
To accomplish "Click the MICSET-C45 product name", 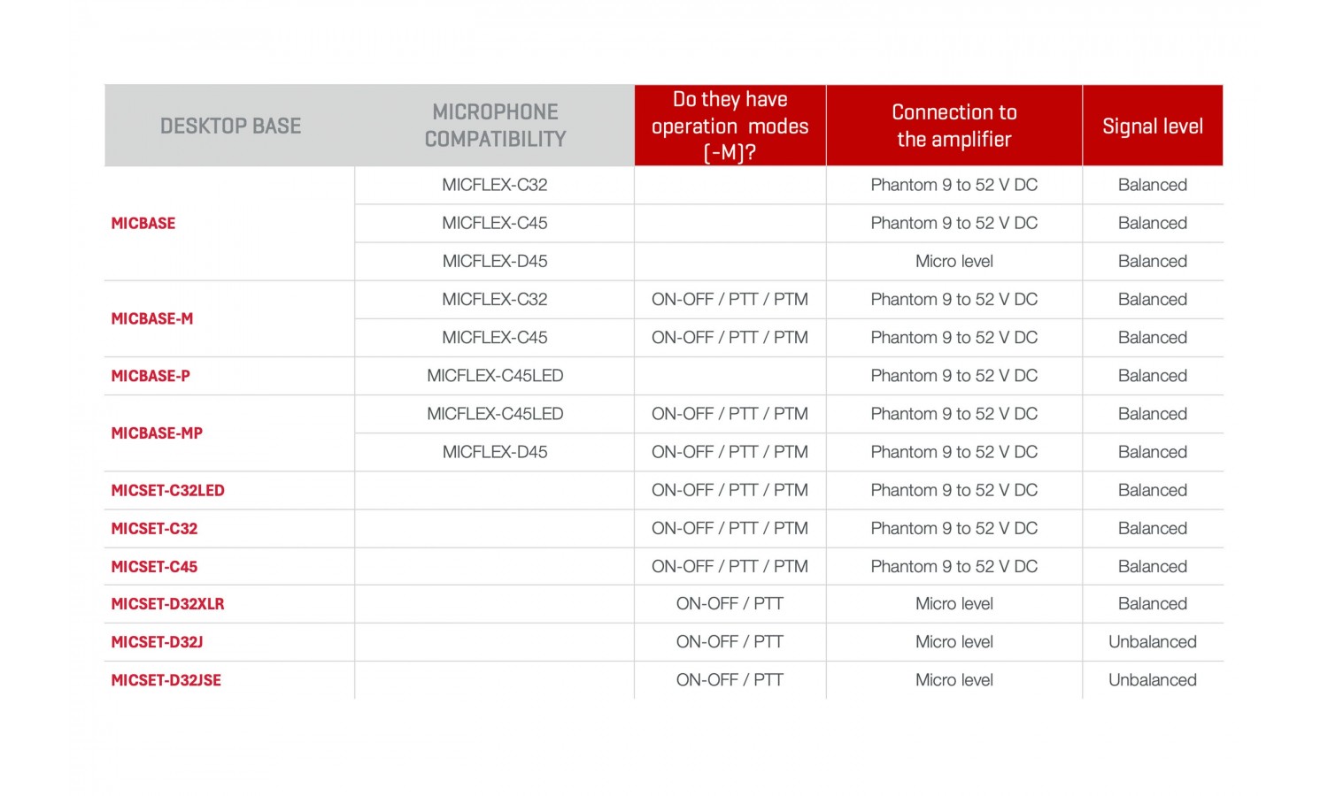I will pyautogui.click(x=154, y=567).
